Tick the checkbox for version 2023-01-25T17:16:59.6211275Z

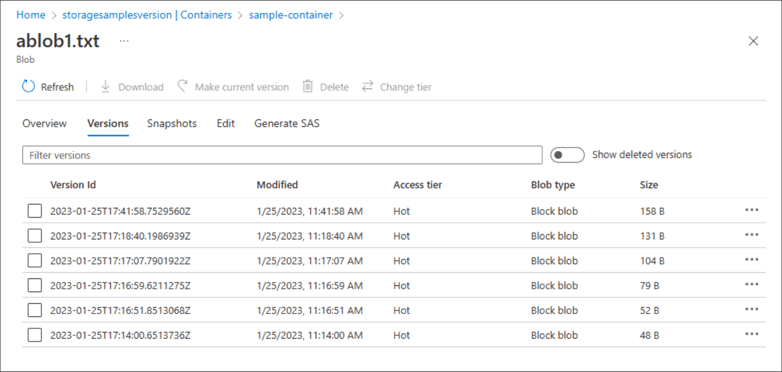(34, 285)
